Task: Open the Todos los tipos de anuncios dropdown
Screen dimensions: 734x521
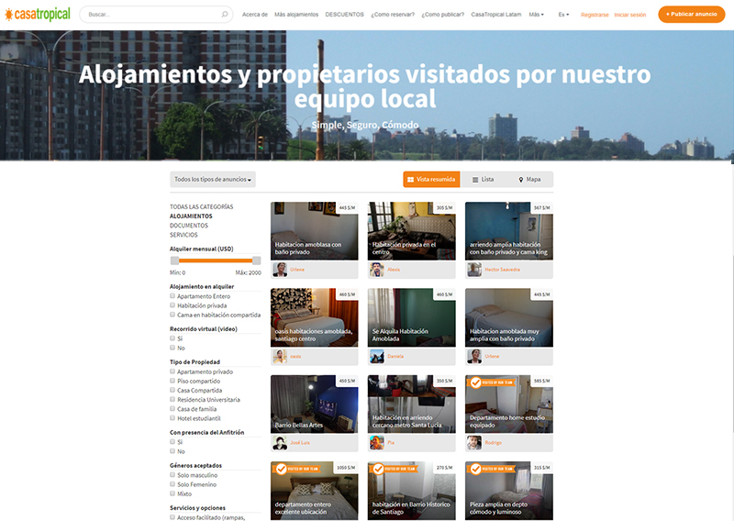Action: point(213,179)
